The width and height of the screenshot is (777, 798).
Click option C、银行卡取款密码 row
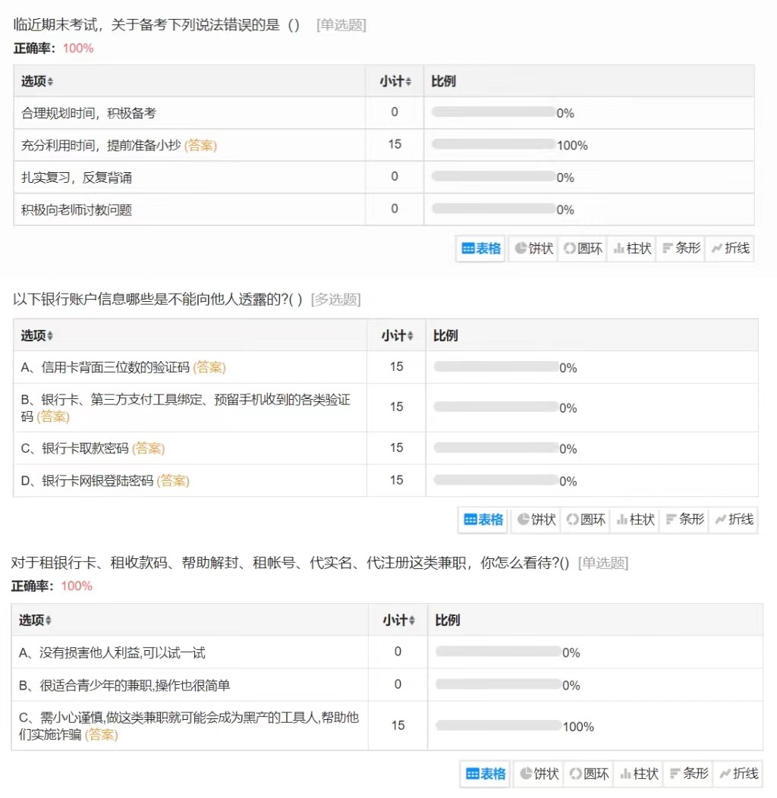coord(75,448)
